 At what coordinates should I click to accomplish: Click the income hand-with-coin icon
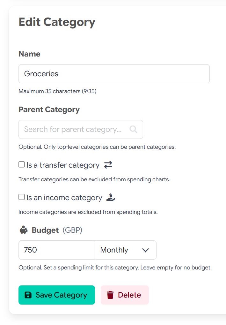(110, 198)
